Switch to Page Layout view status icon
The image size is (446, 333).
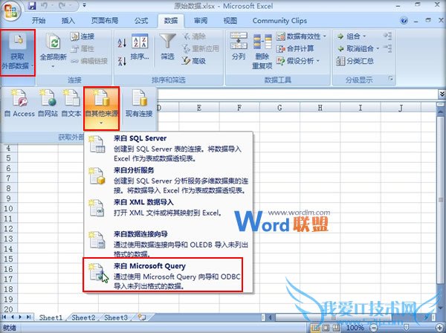coord(326,328)
